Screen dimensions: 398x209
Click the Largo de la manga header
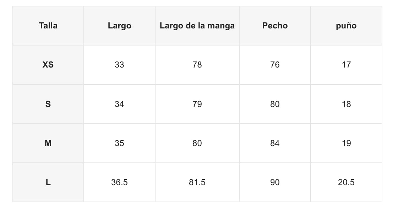[x=197, y=26]
